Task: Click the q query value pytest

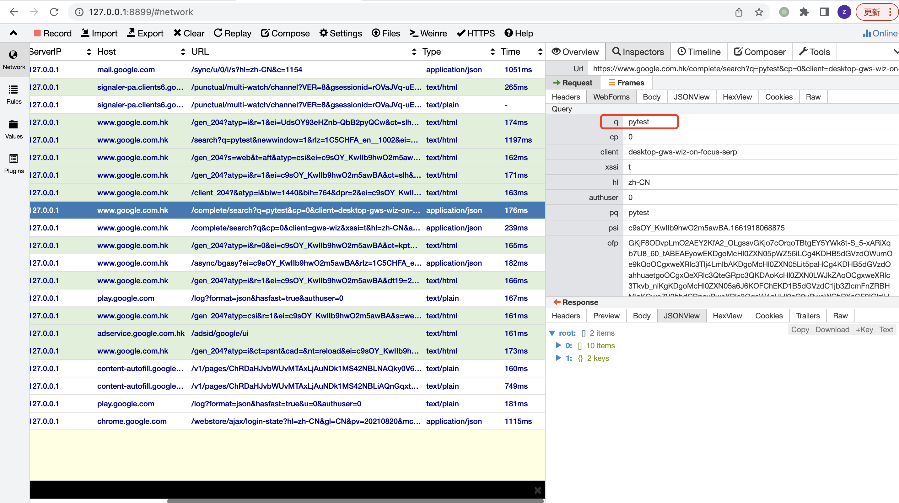Action: tap(639, 122)
